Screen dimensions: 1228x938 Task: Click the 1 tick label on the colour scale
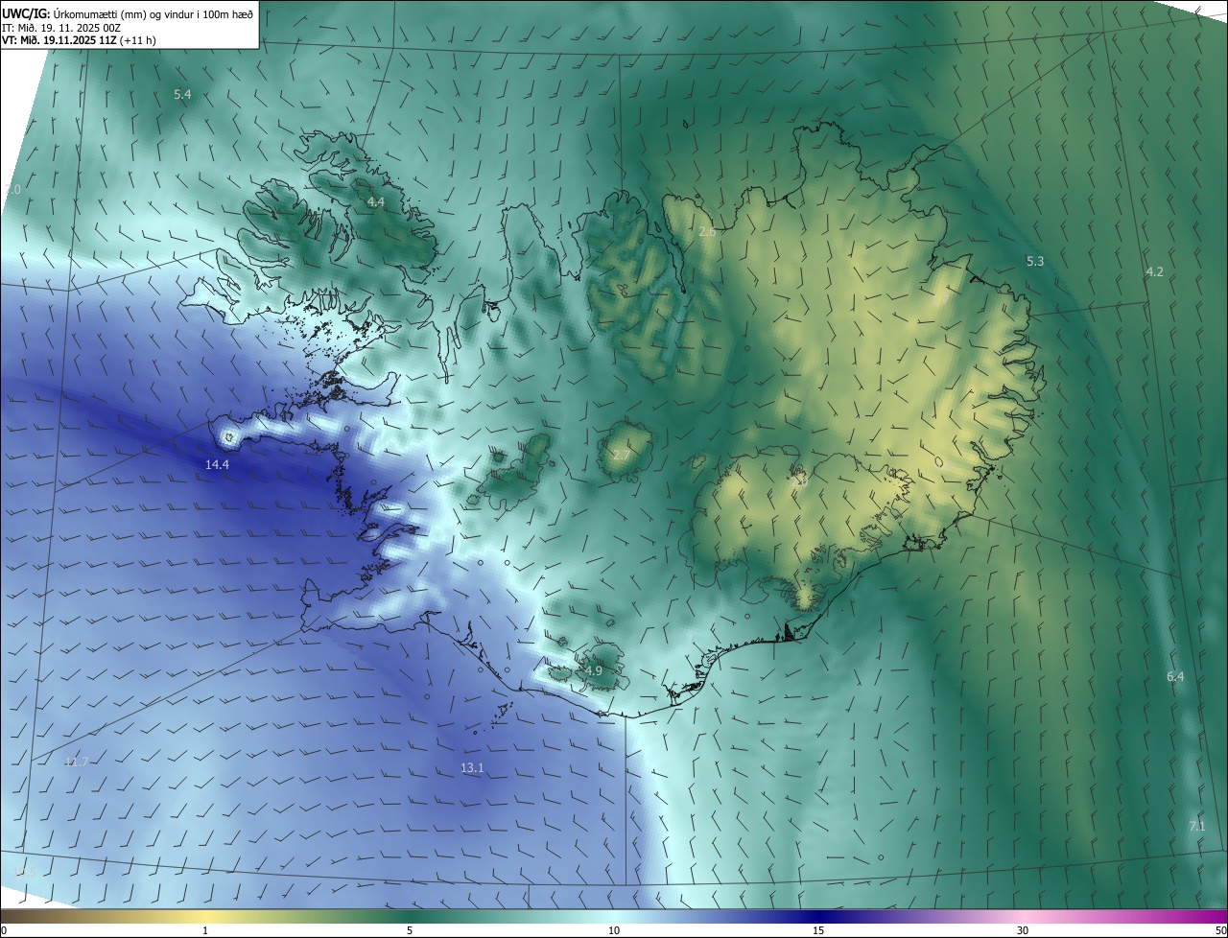[x=205, y=931]
